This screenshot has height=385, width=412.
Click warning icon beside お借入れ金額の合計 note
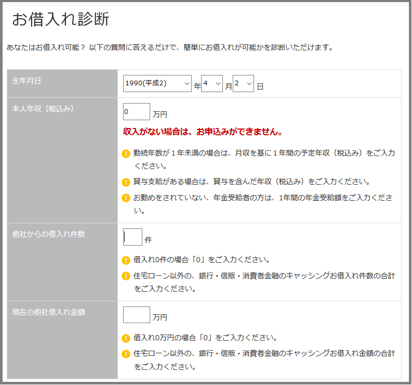126,354
